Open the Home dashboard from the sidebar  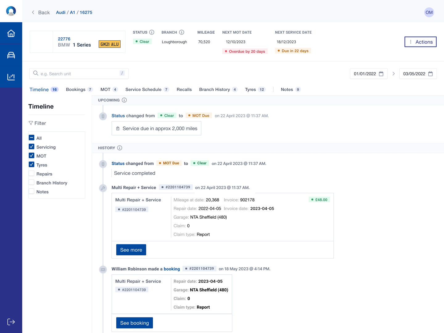pyautogui.click(x=11, y=33)
